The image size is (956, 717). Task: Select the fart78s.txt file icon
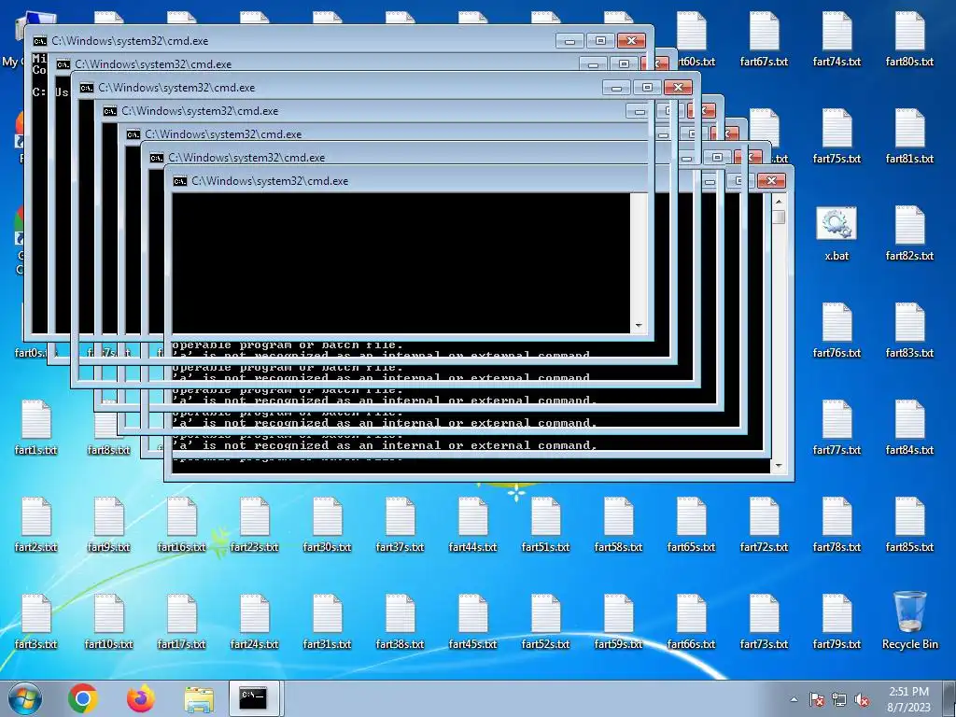(836, 525)
